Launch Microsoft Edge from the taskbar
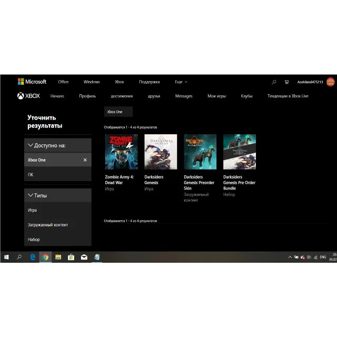 33,257
